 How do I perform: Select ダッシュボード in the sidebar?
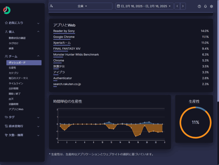tap(24, 63)
